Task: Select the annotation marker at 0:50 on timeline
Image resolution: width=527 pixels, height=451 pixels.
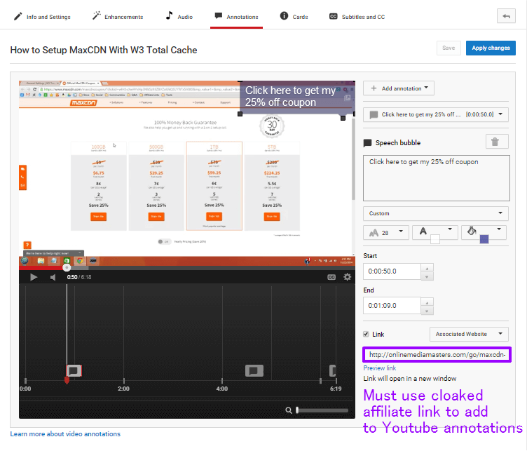Action: [74, 370]
